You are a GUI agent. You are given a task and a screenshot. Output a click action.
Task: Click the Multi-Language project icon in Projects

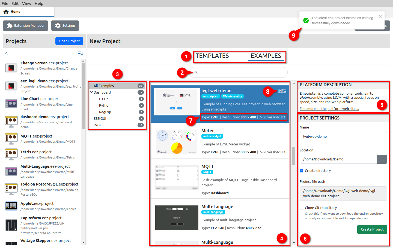point(11,171)
